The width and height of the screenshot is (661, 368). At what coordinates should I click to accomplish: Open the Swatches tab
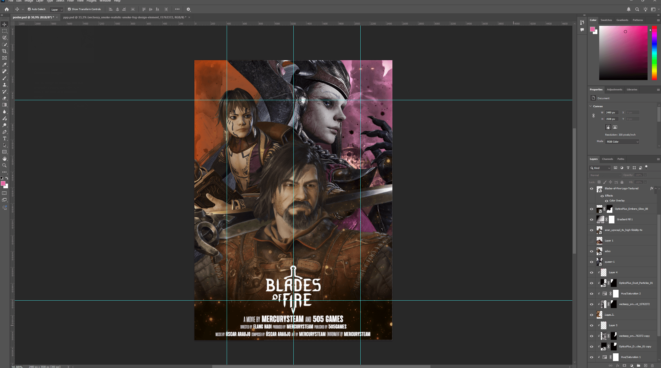606,20
